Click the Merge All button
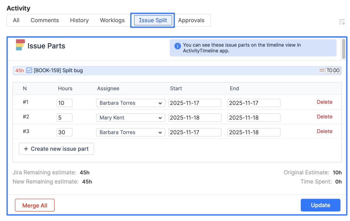This screenshot has width=350, height=221. point(35,205)
